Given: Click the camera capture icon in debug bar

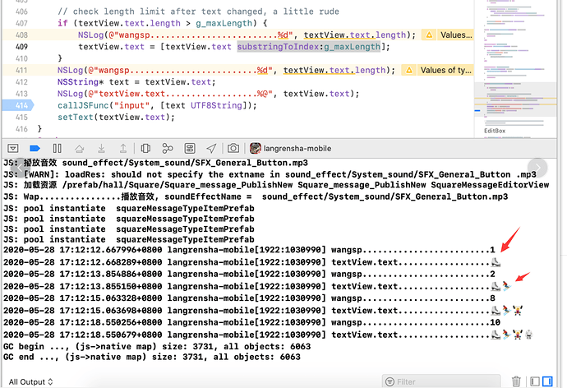Looking at the screenshot, I should 233,148.
